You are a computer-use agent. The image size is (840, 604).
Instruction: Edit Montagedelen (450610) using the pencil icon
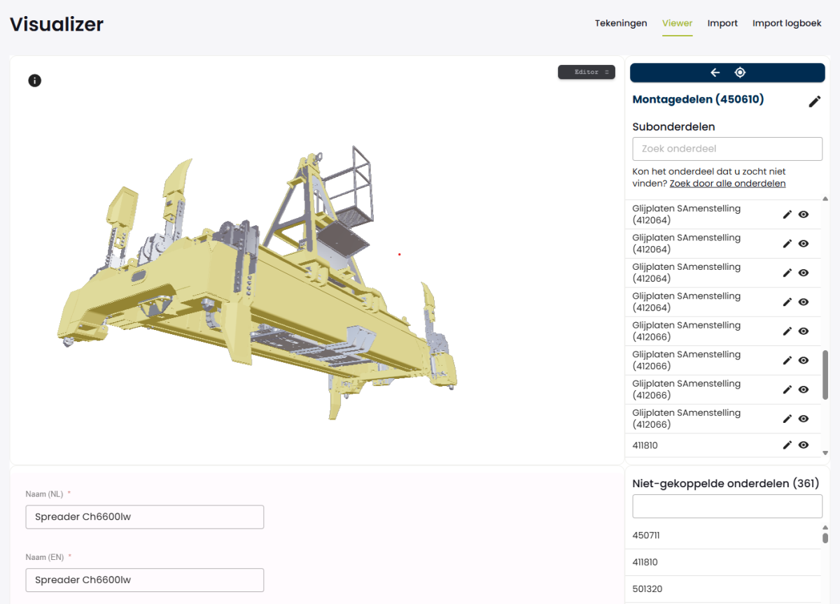[x=815, y=101]
